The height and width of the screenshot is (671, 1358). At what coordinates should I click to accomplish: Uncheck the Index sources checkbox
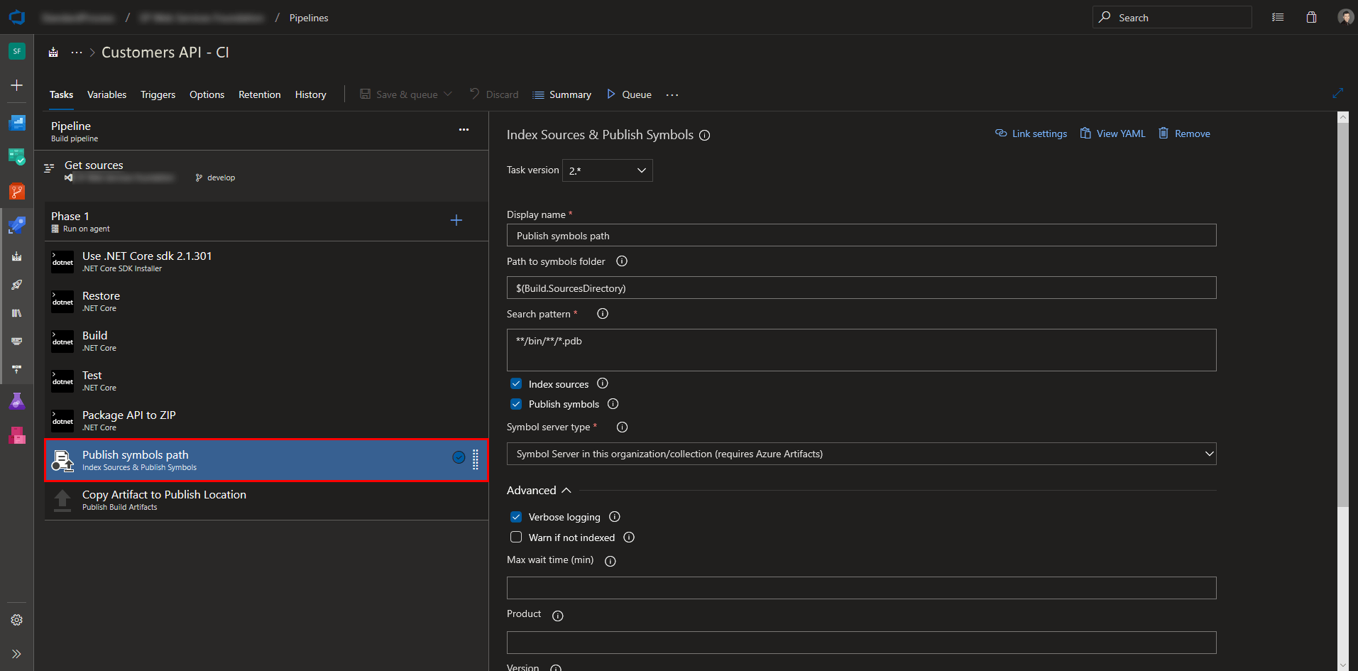point(516,384)
